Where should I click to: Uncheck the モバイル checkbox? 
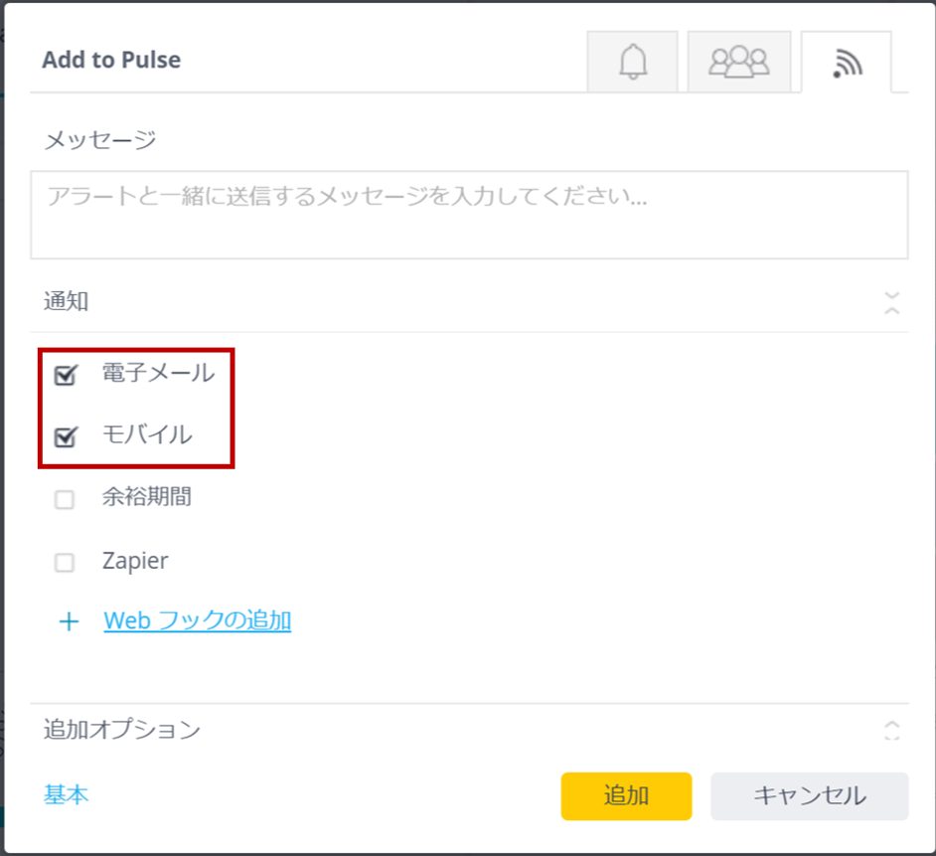[65, 437]
